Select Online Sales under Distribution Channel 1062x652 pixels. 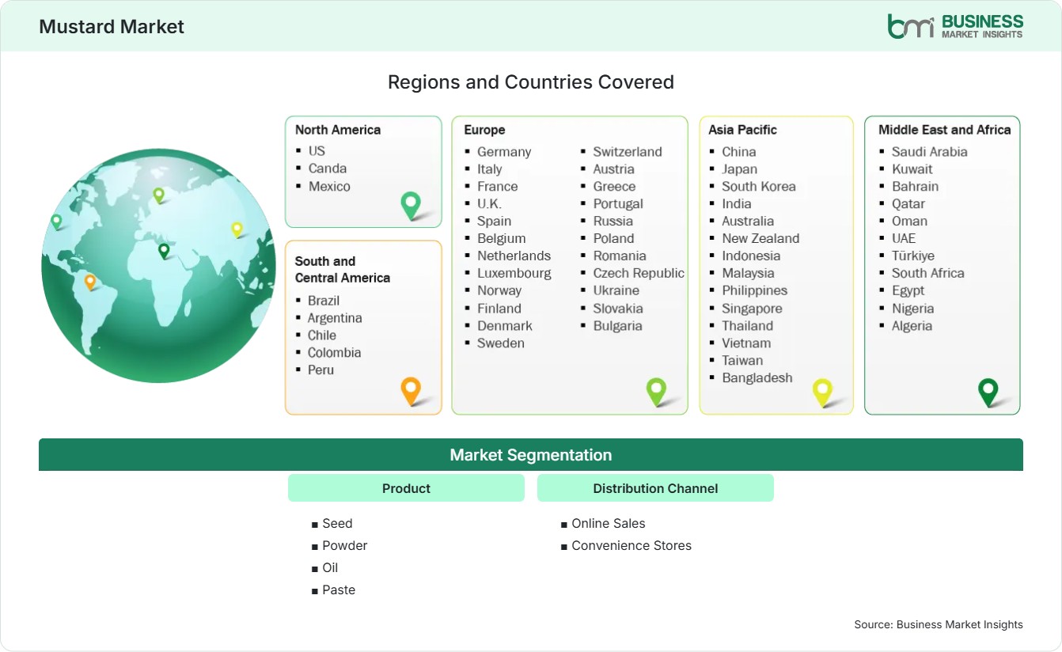click(609, 523)
